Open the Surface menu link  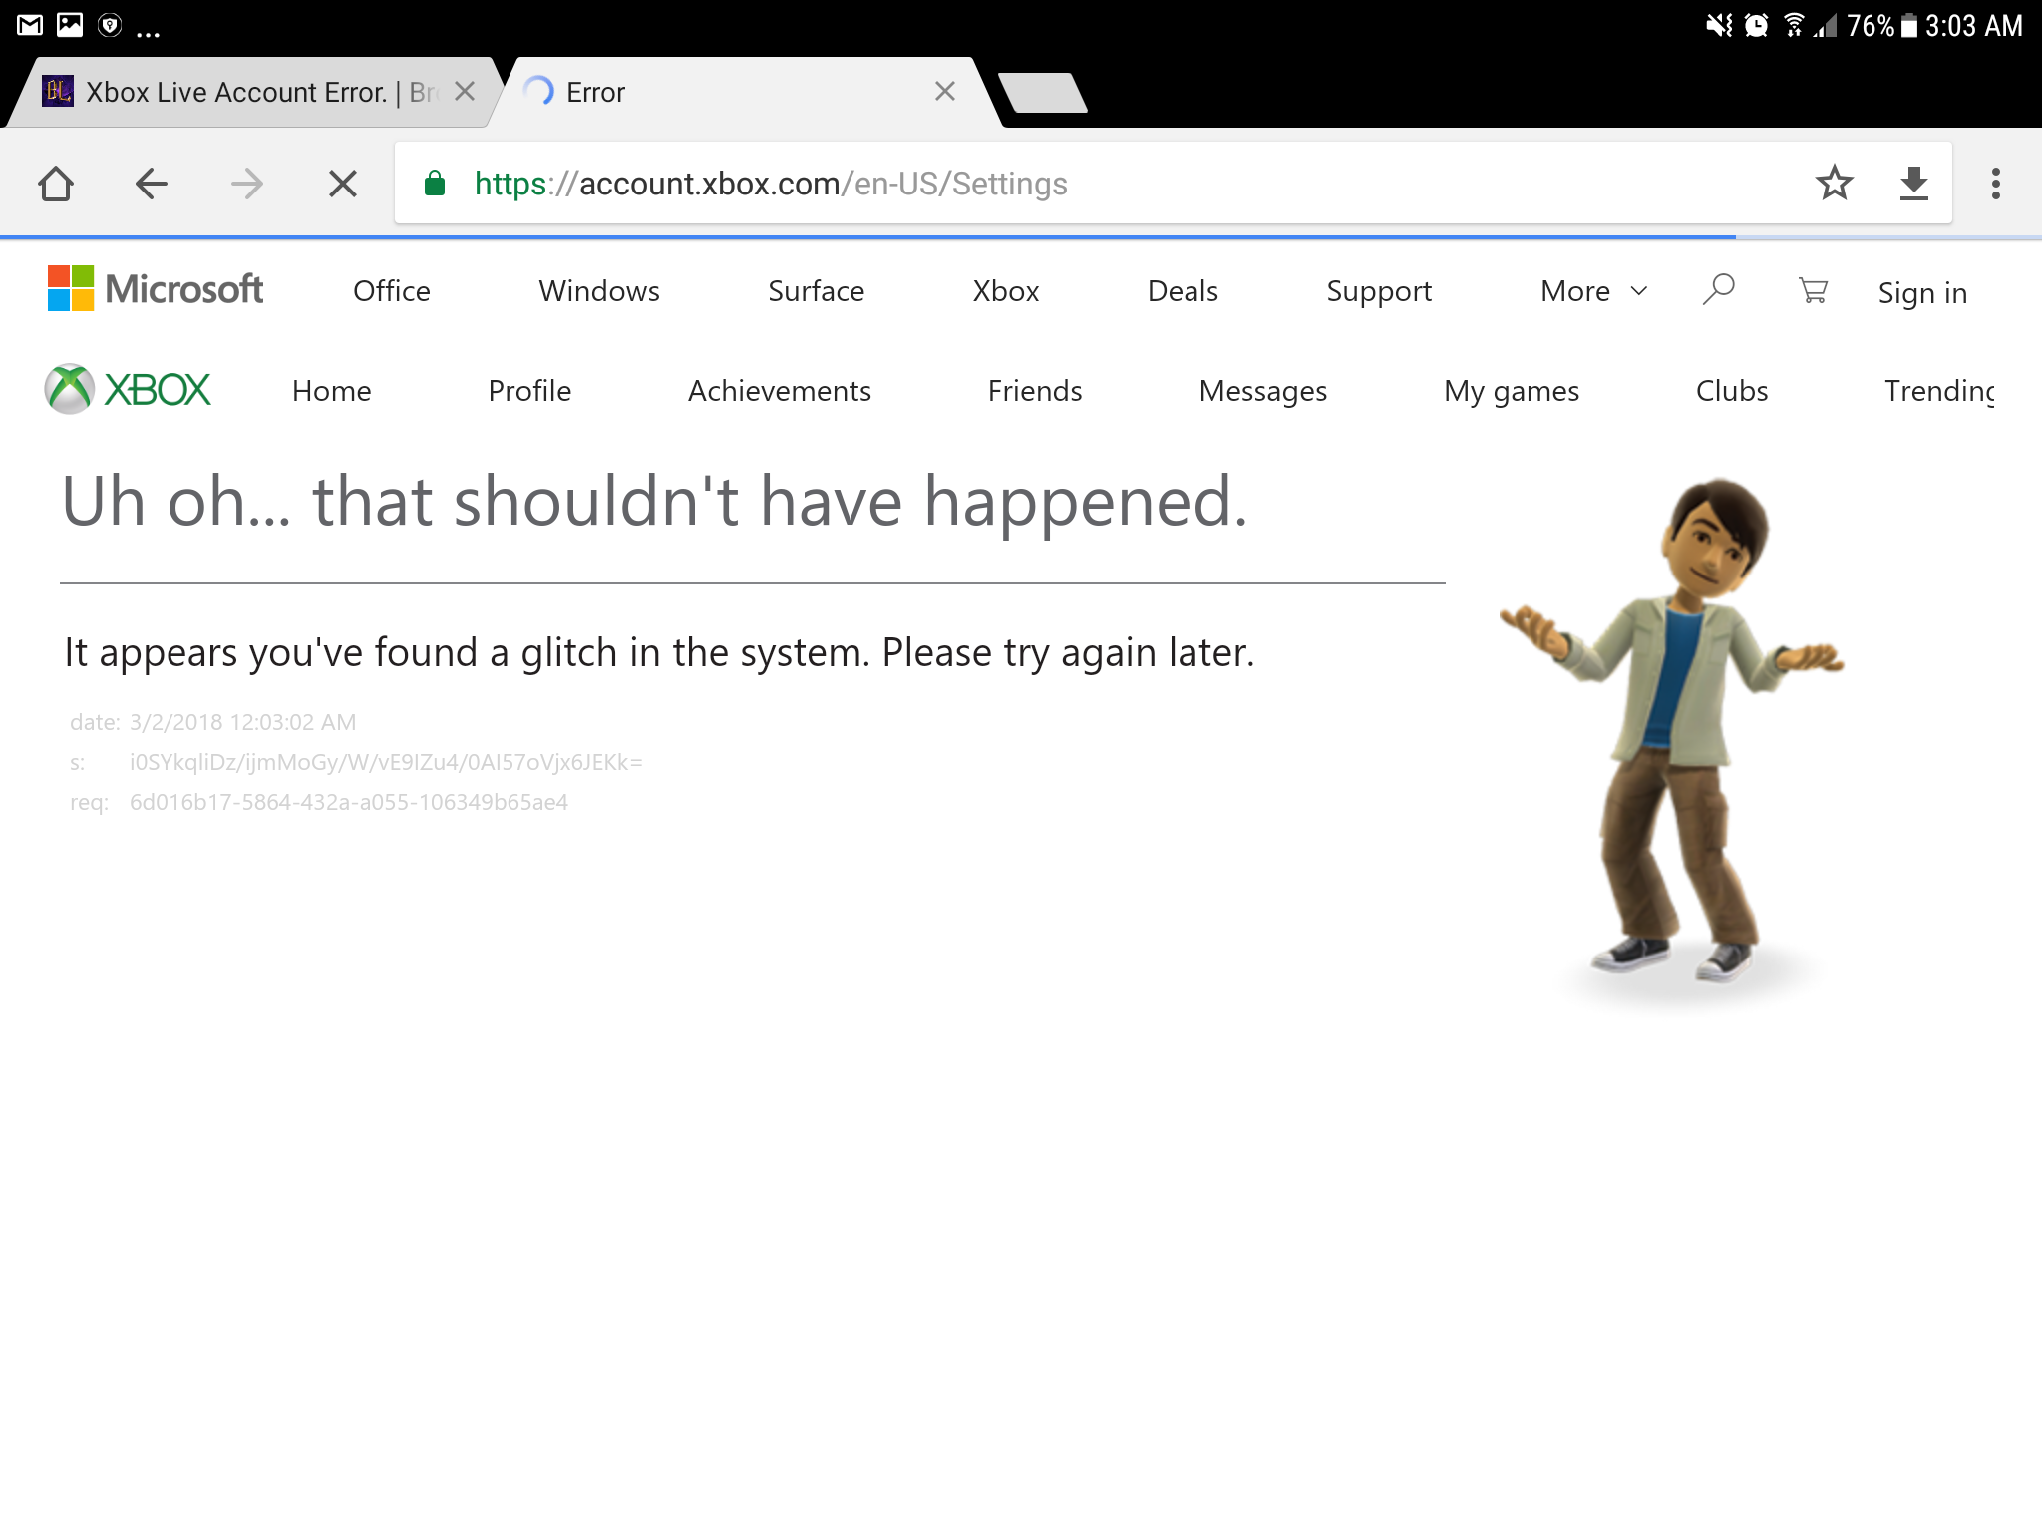pos(816,291)
